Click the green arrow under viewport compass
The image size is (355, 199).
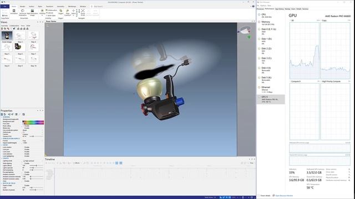(x=249, y=37)
